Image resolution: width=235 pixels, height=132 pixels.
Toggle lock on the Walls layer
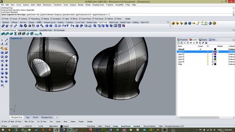(x=213, y=64)
